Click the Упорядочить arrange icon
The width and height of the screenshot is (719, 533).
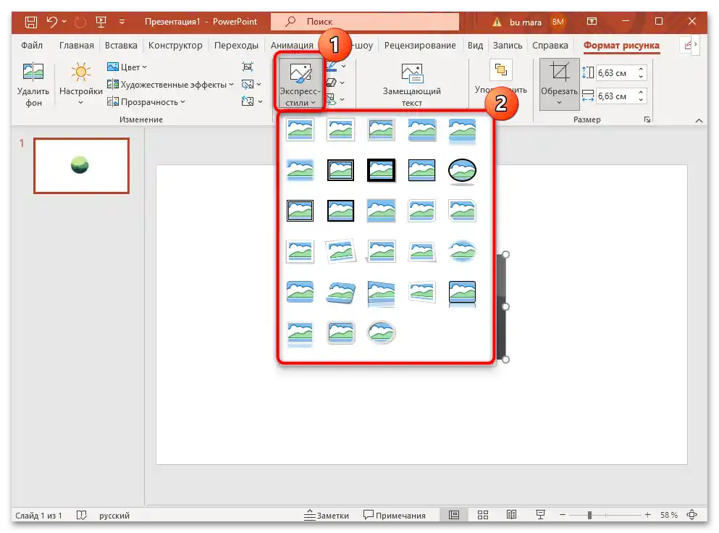[500, 69]
